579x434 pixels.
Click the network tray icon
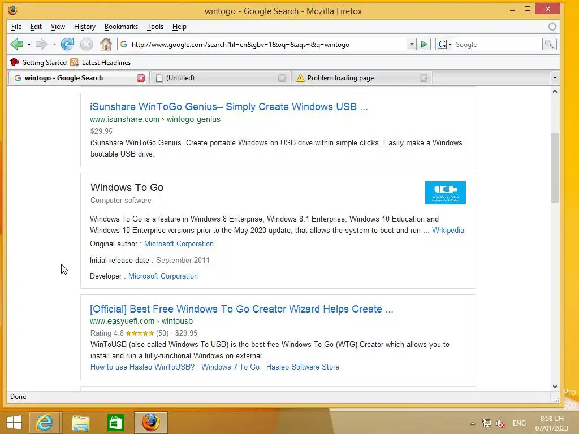487,423
